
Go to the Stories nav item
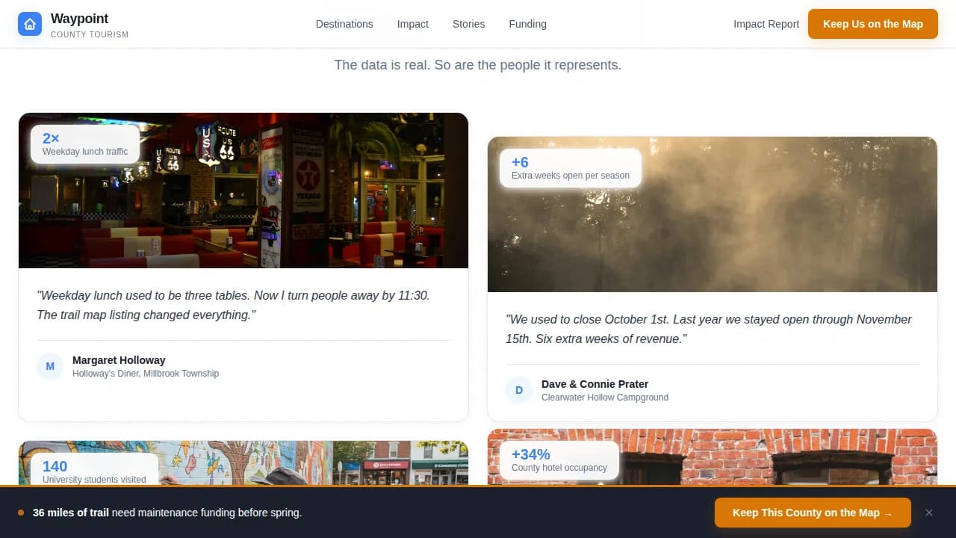tap(469, 24)
